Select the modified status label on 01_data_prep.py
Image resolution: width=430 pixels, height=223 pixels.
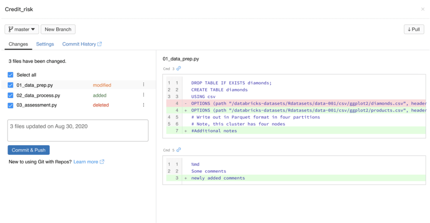click(101, 85)
